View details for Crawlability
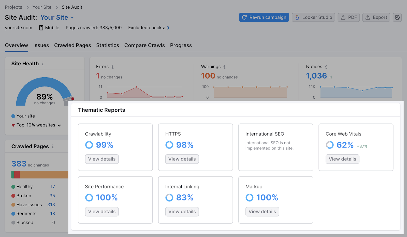The width and height of the screenshot is (407, 237). click(x=102, y=159)
